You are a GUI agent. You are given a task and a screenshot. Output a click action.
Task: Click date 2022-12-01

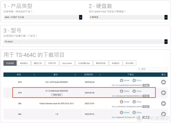coord(89,103)
